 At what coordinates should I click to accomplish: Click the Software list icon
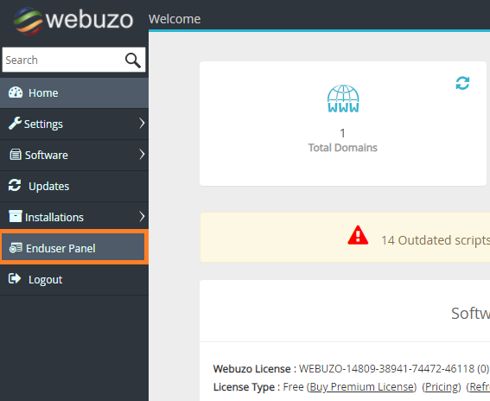(x=16, y=155)
